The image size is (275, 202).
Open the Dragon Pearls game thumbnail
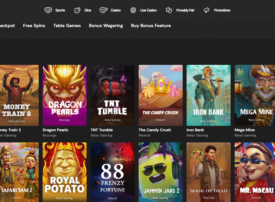pos(64,95)
